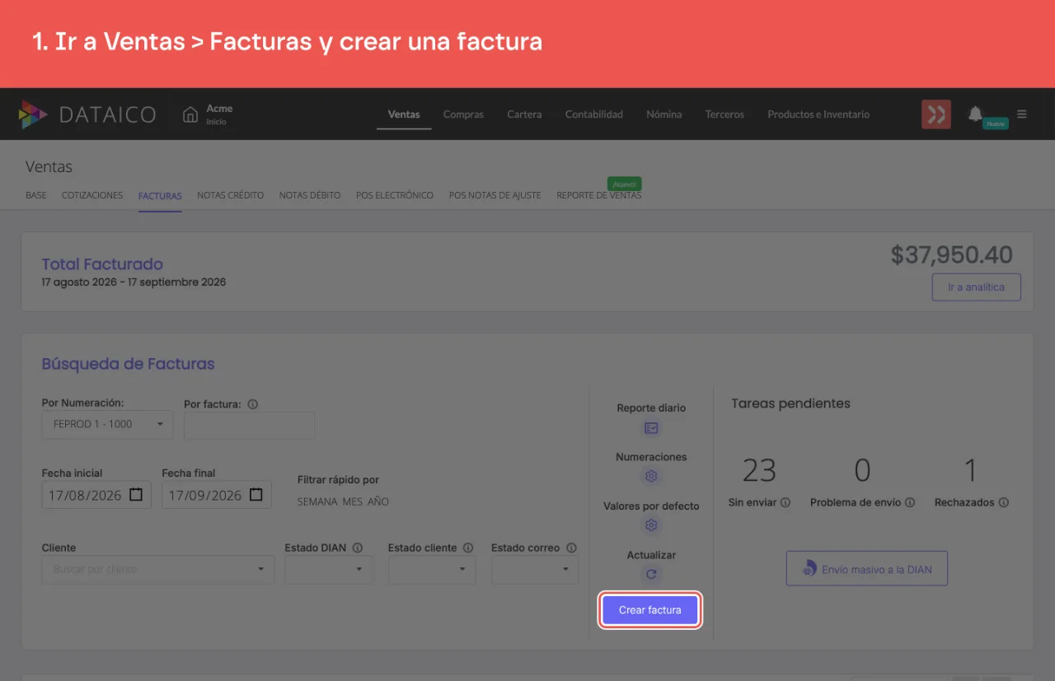
Task: Filter quickly by AÑO
Action: [x=378, y=501]
